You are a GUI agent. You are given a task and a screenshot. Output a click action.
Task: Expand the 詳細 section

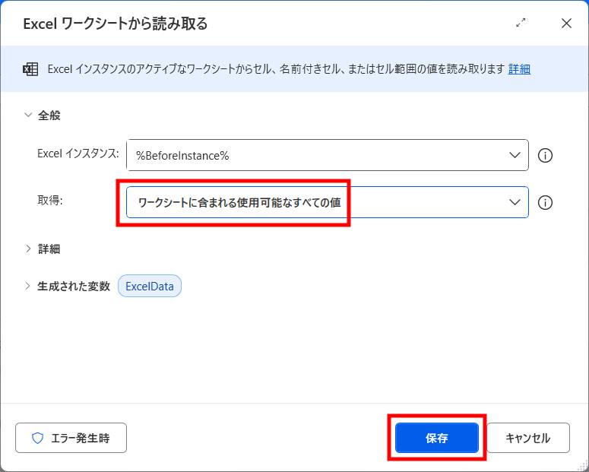pos(28,249)
